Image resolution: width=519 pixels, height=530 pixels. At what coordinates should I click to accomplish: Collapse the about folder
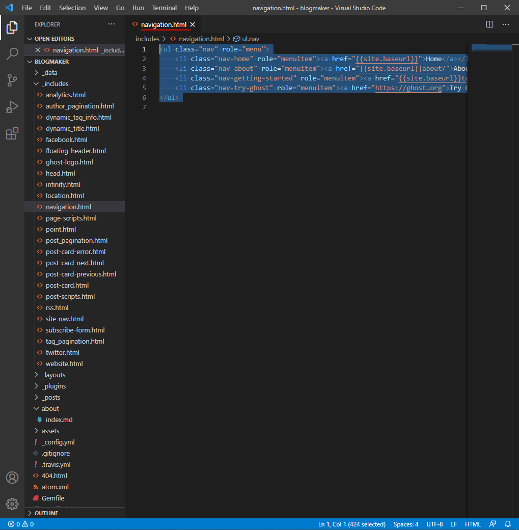point(36,409)
